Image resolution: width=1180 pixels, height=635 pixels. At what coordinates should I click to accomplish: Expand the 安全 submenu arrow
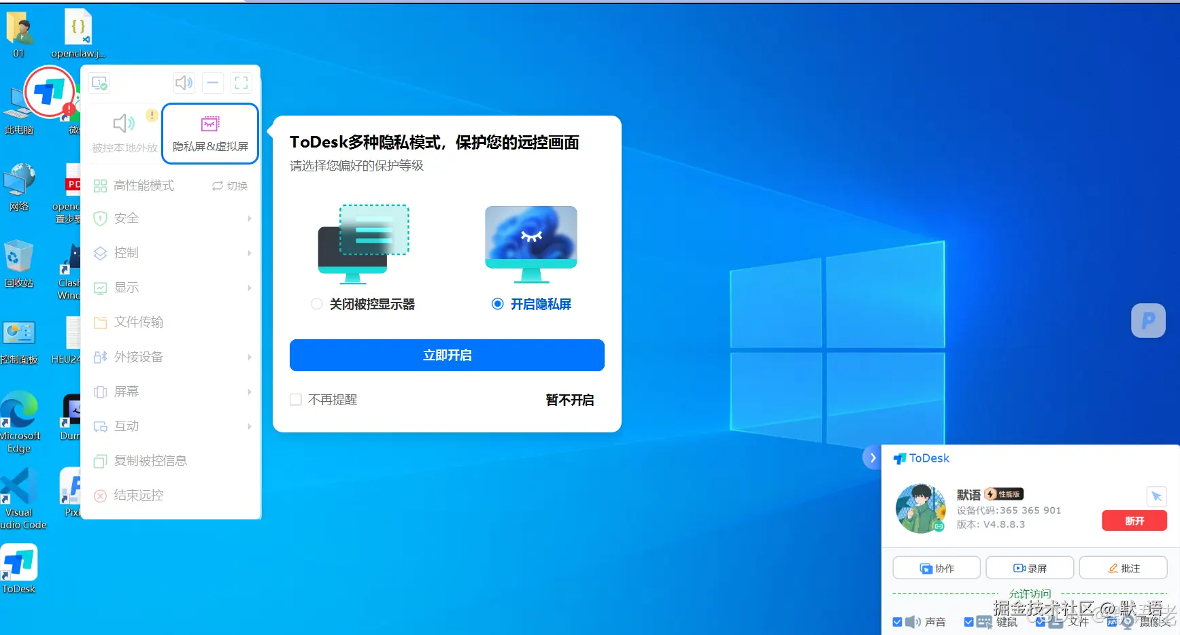(x=250, y=218)
